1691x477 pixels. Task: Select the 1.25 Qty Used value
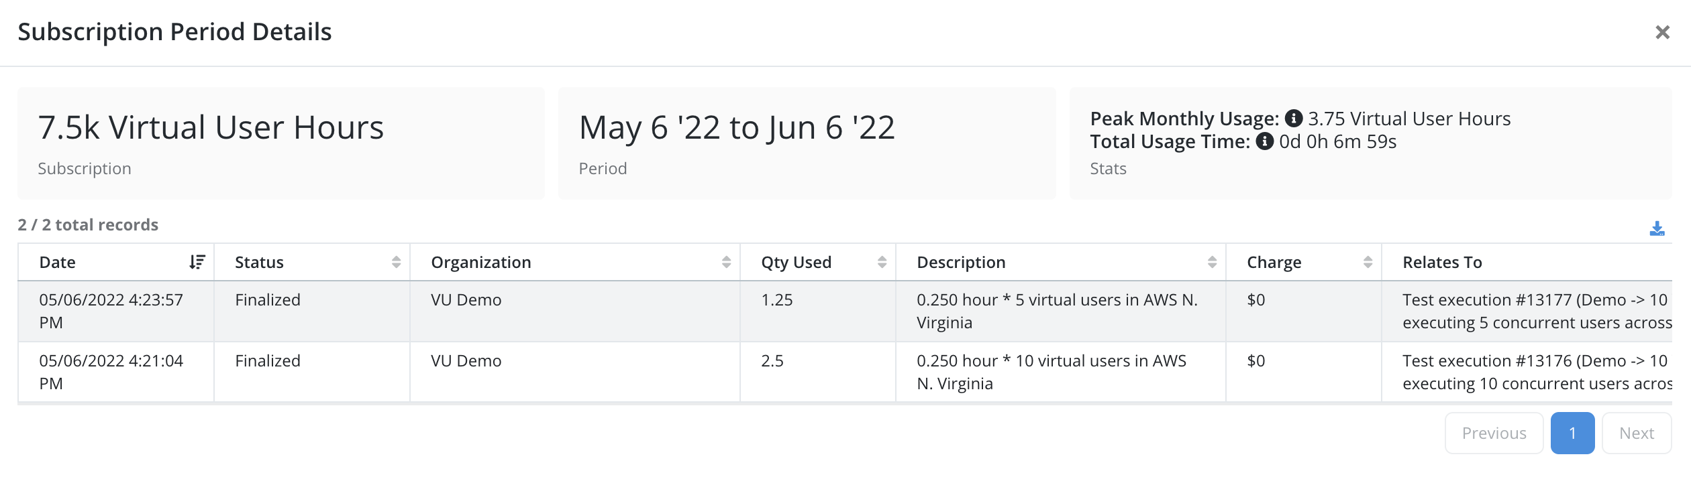(x=777, y=300)
